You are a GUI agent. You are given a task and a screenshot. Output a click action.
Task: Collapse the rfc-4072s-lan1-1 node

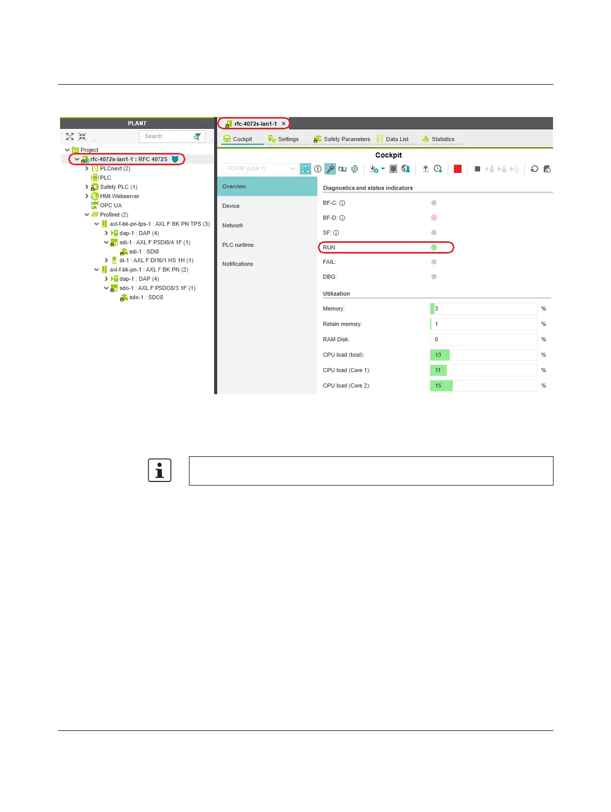point(77,159)
